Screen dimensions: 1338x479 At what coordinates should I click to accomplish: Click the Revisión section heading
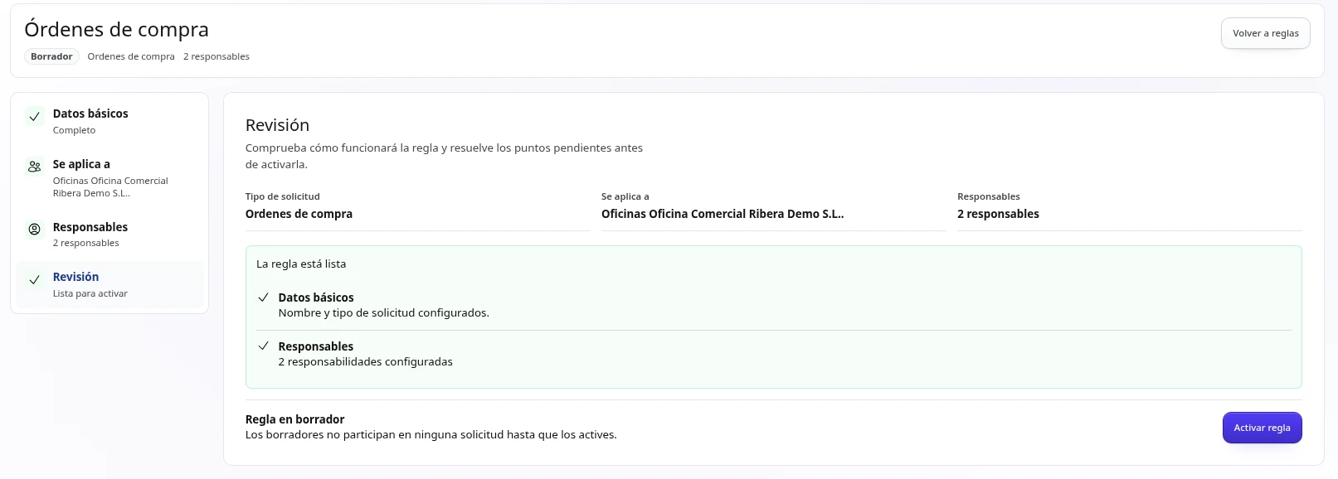[x=277, y=125]
